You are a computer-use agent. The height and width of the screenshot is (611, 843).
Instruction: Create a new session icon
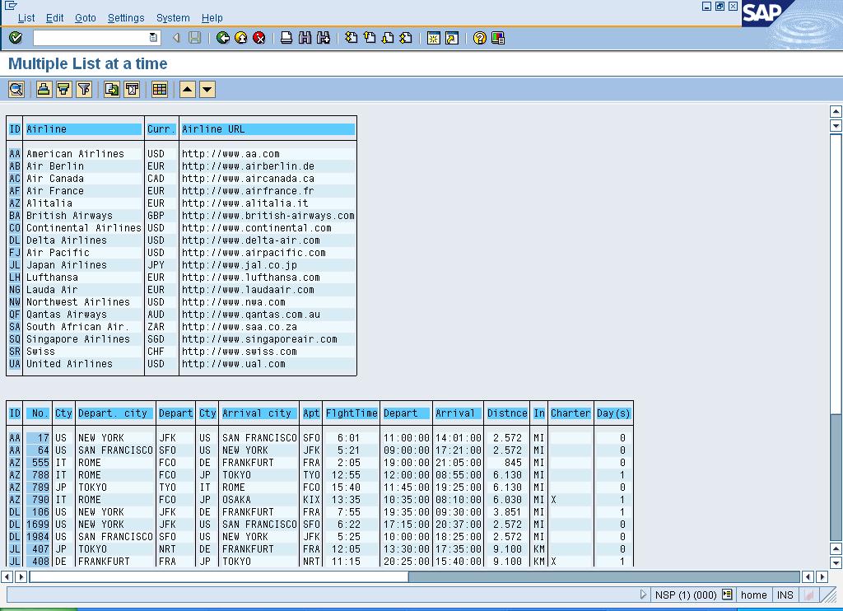(x=433, y=38)
